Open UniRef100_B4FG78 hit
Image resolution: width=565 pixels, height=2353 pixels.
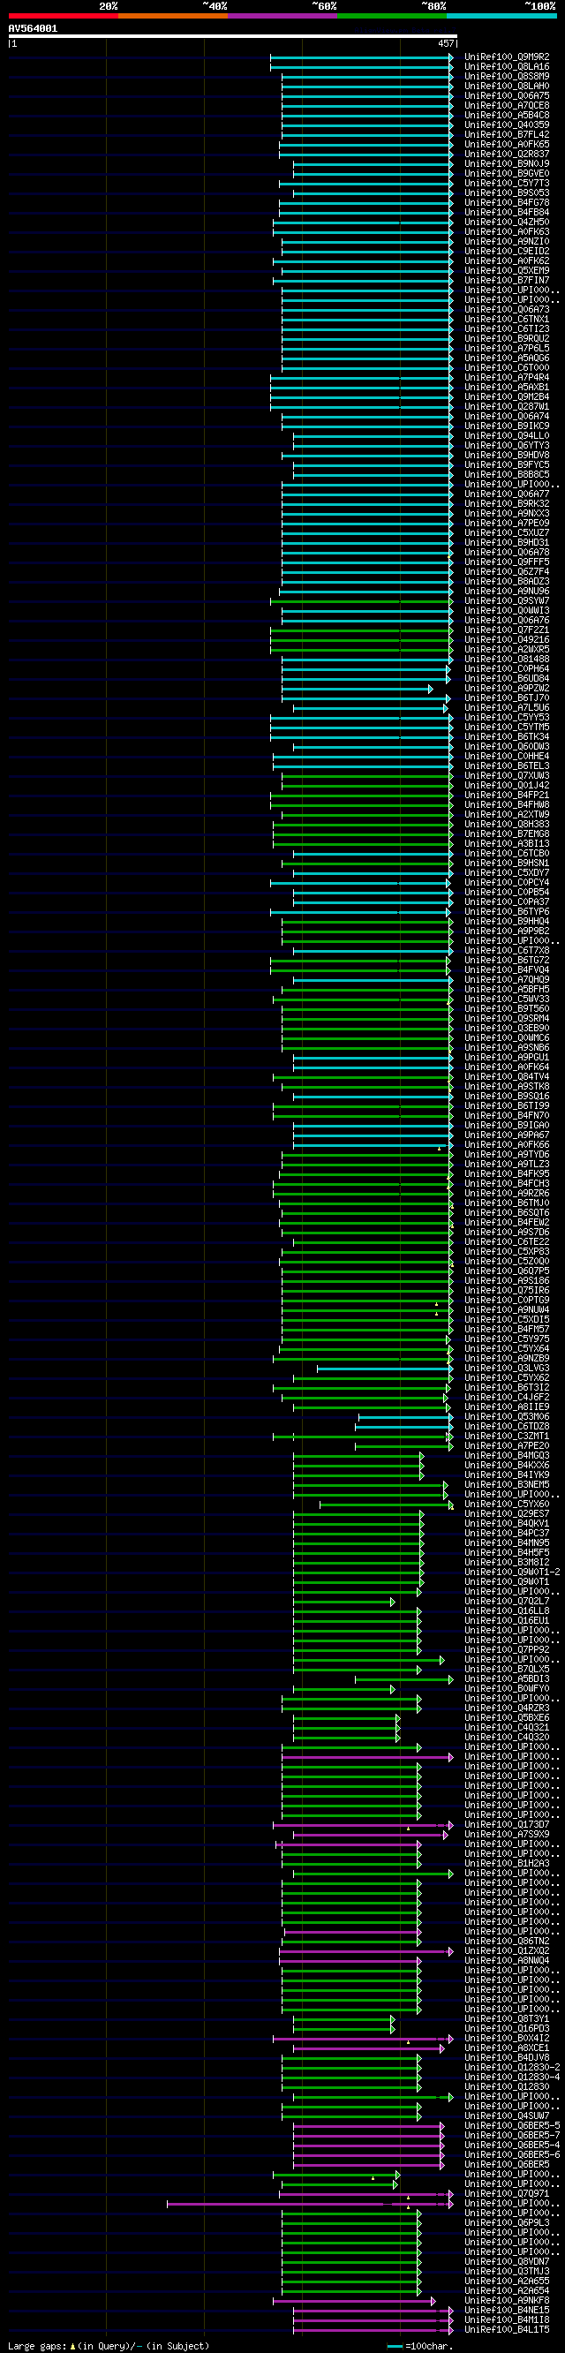[x=507, y=203]
